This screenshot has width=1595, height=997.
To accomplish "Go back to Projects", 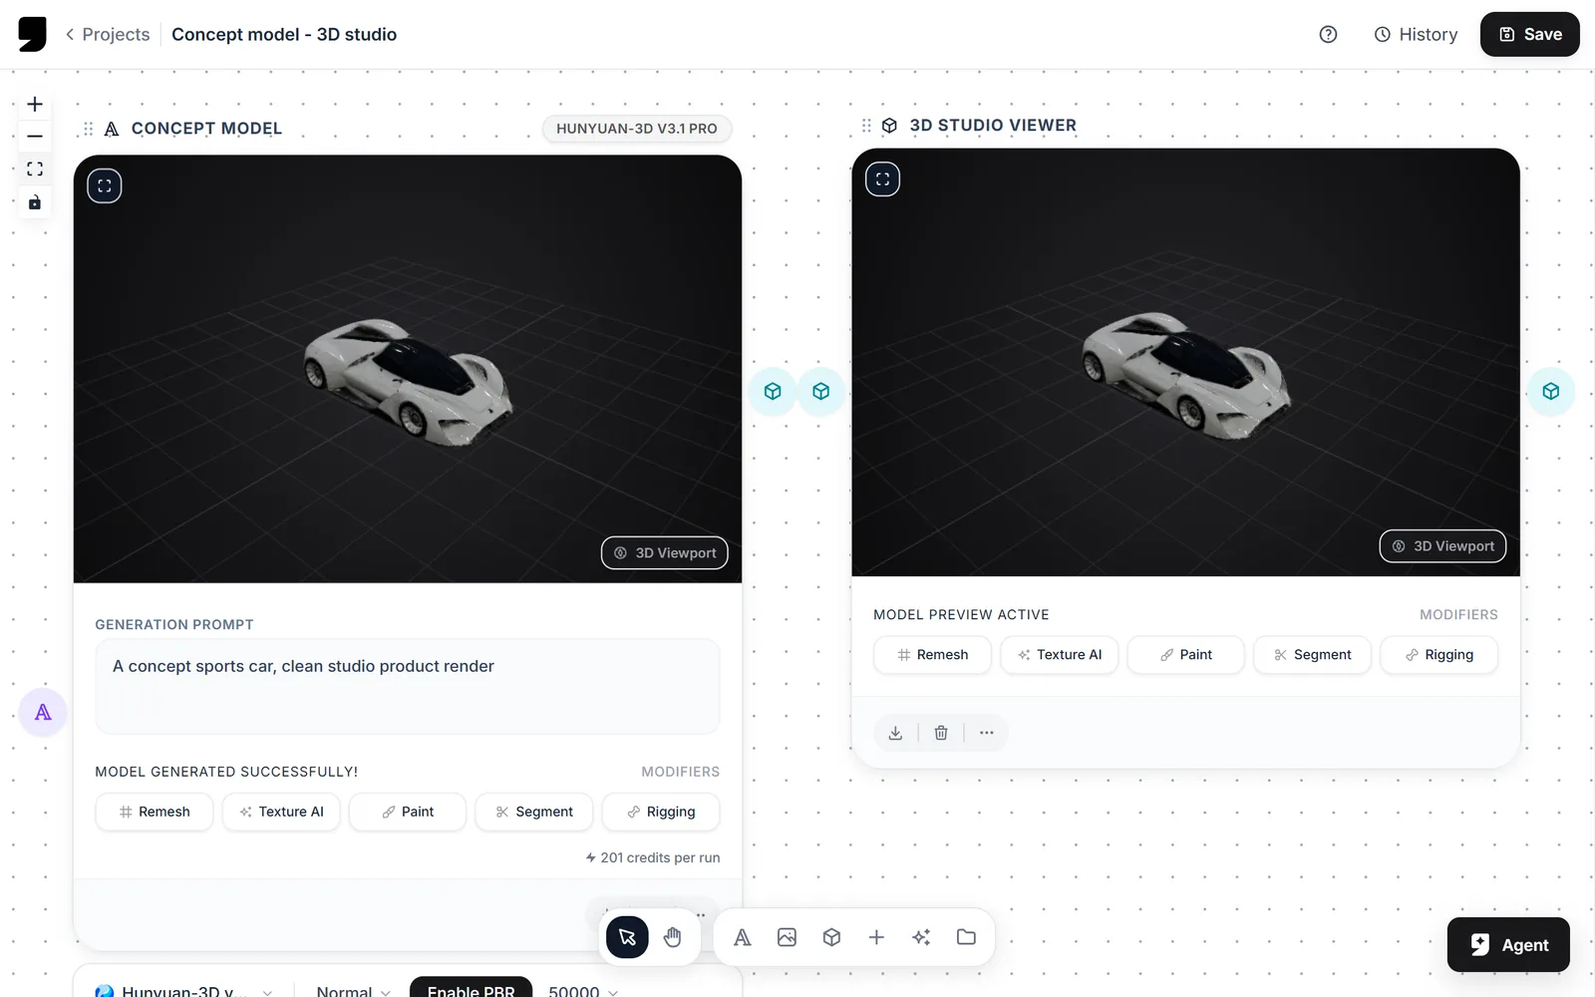I will pyautogui.click(x=108, y=35).
